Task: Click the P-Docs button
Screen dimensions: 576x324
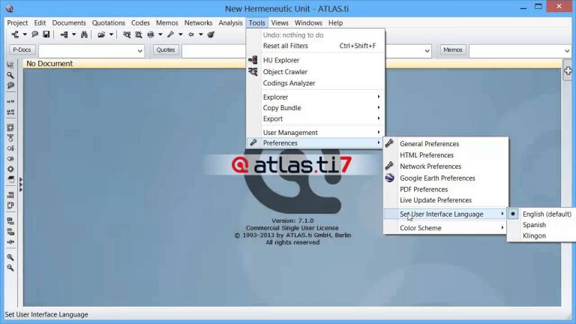Action: 22,50
